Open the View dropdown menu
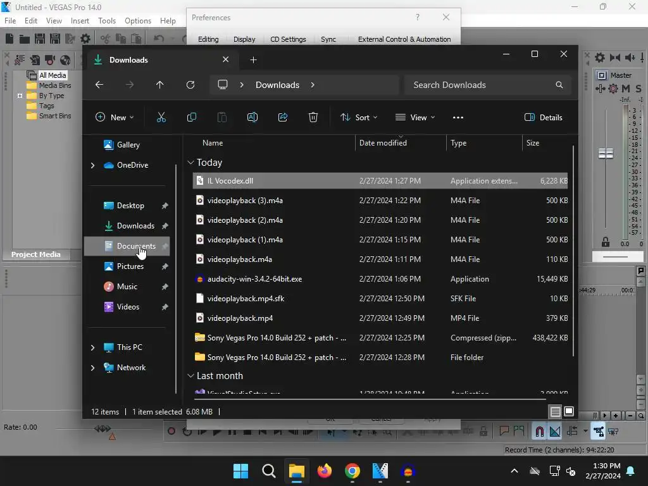This screenshot has width=648, height=486. [x=415, y=117]
